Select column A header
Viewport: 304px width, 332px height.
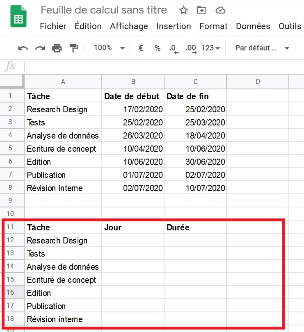(x=63, y=82)
